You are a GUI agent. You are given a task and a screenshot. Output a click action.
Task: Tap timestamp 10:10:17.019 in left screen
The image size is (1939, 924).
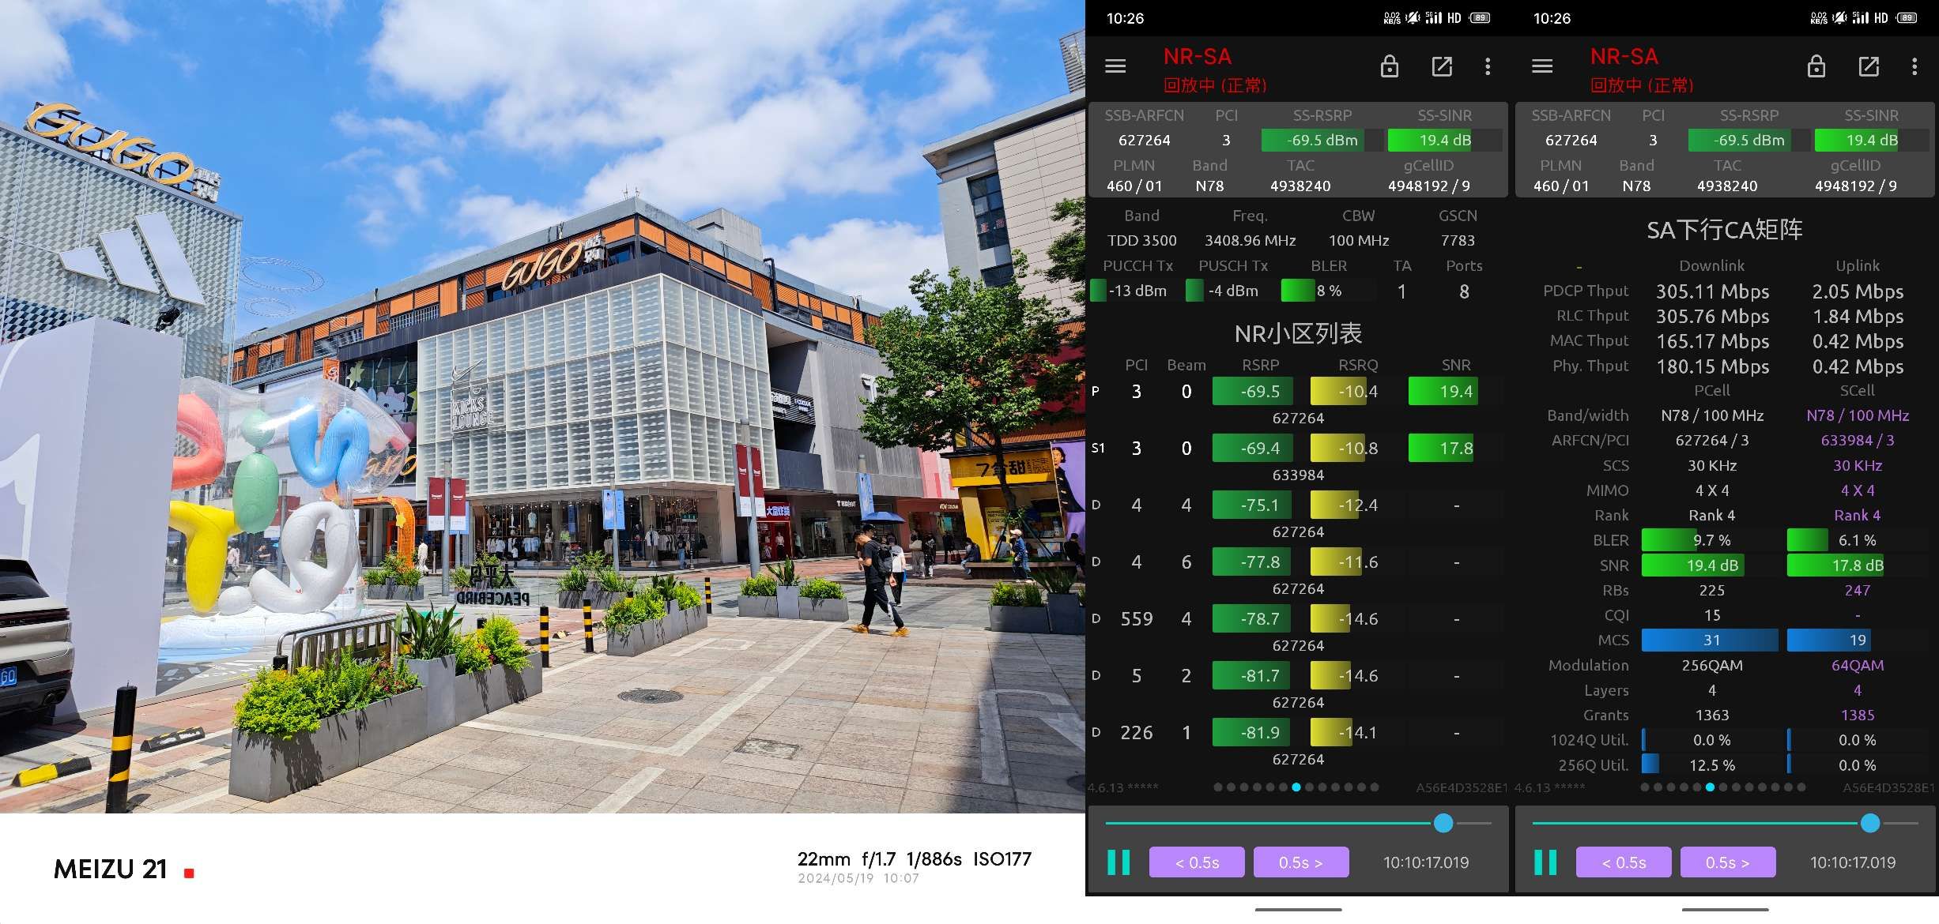(x=1426, y=862)
